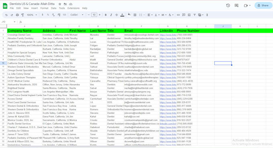Format as percent
This screenshot has width=273, height=148.
coord(48,15)
